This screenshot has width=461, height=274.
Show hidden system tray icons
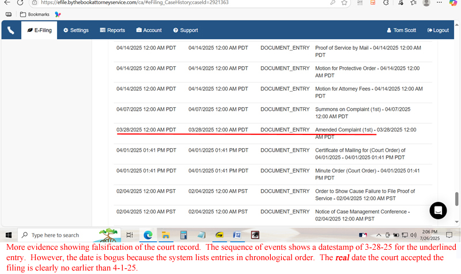tap(379, 235)
